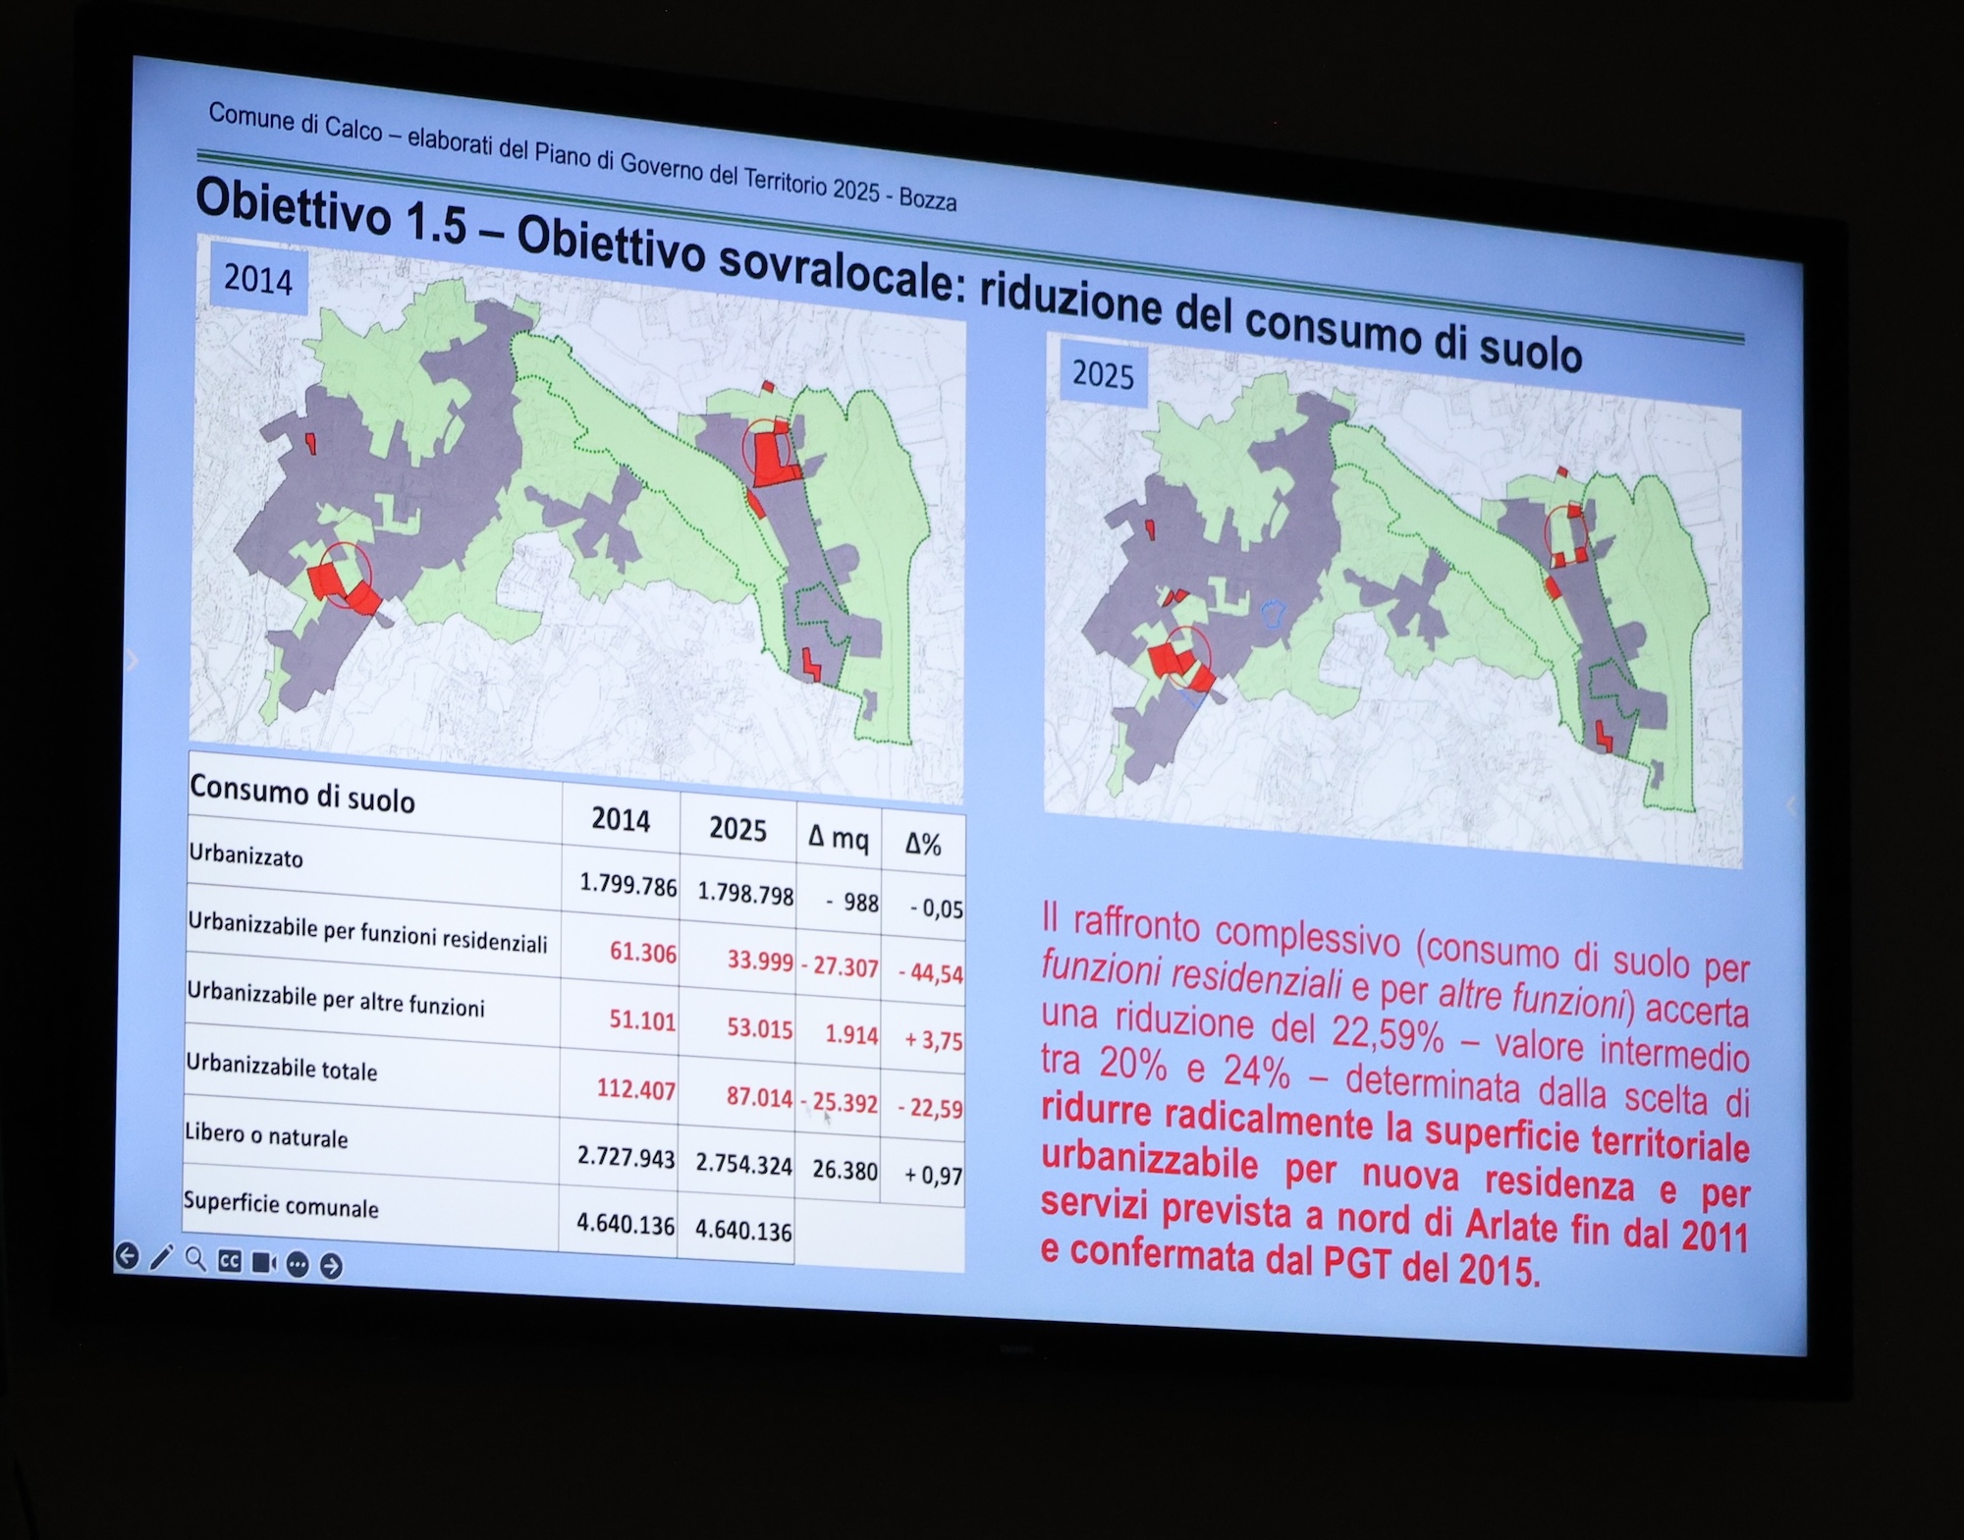Click bold text 'ridurre radicalmente la superficie territoriale'
This screenshot has height=1540, width=1964.
pyautogui.click(x=1394, y=1128)
